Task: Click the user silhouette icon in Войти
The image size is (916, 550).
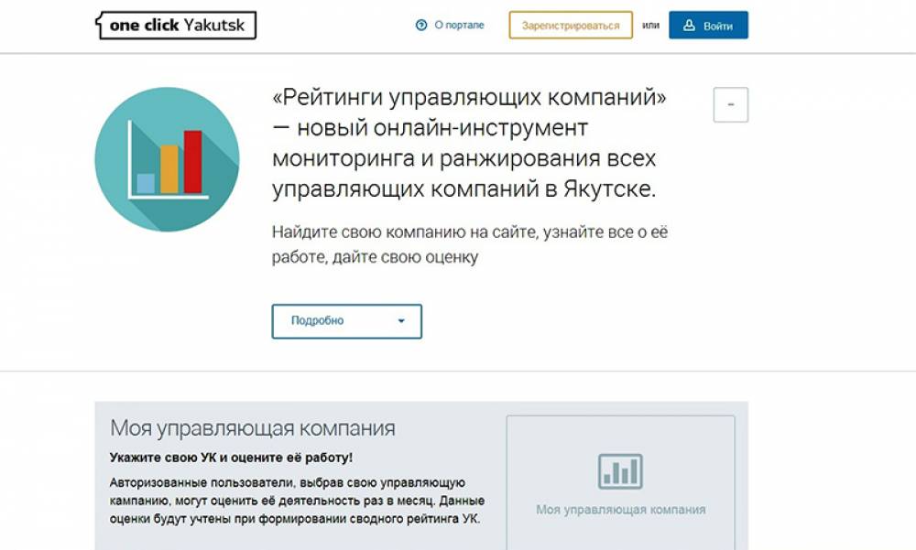Action: [x=689, y=26]
